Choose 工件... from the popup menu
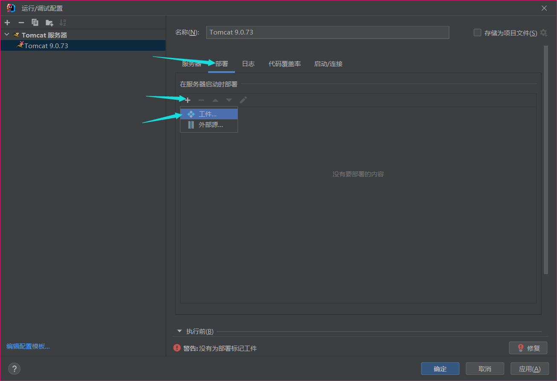The width and height of the screenshot is (557, 381). pos(209,114)
